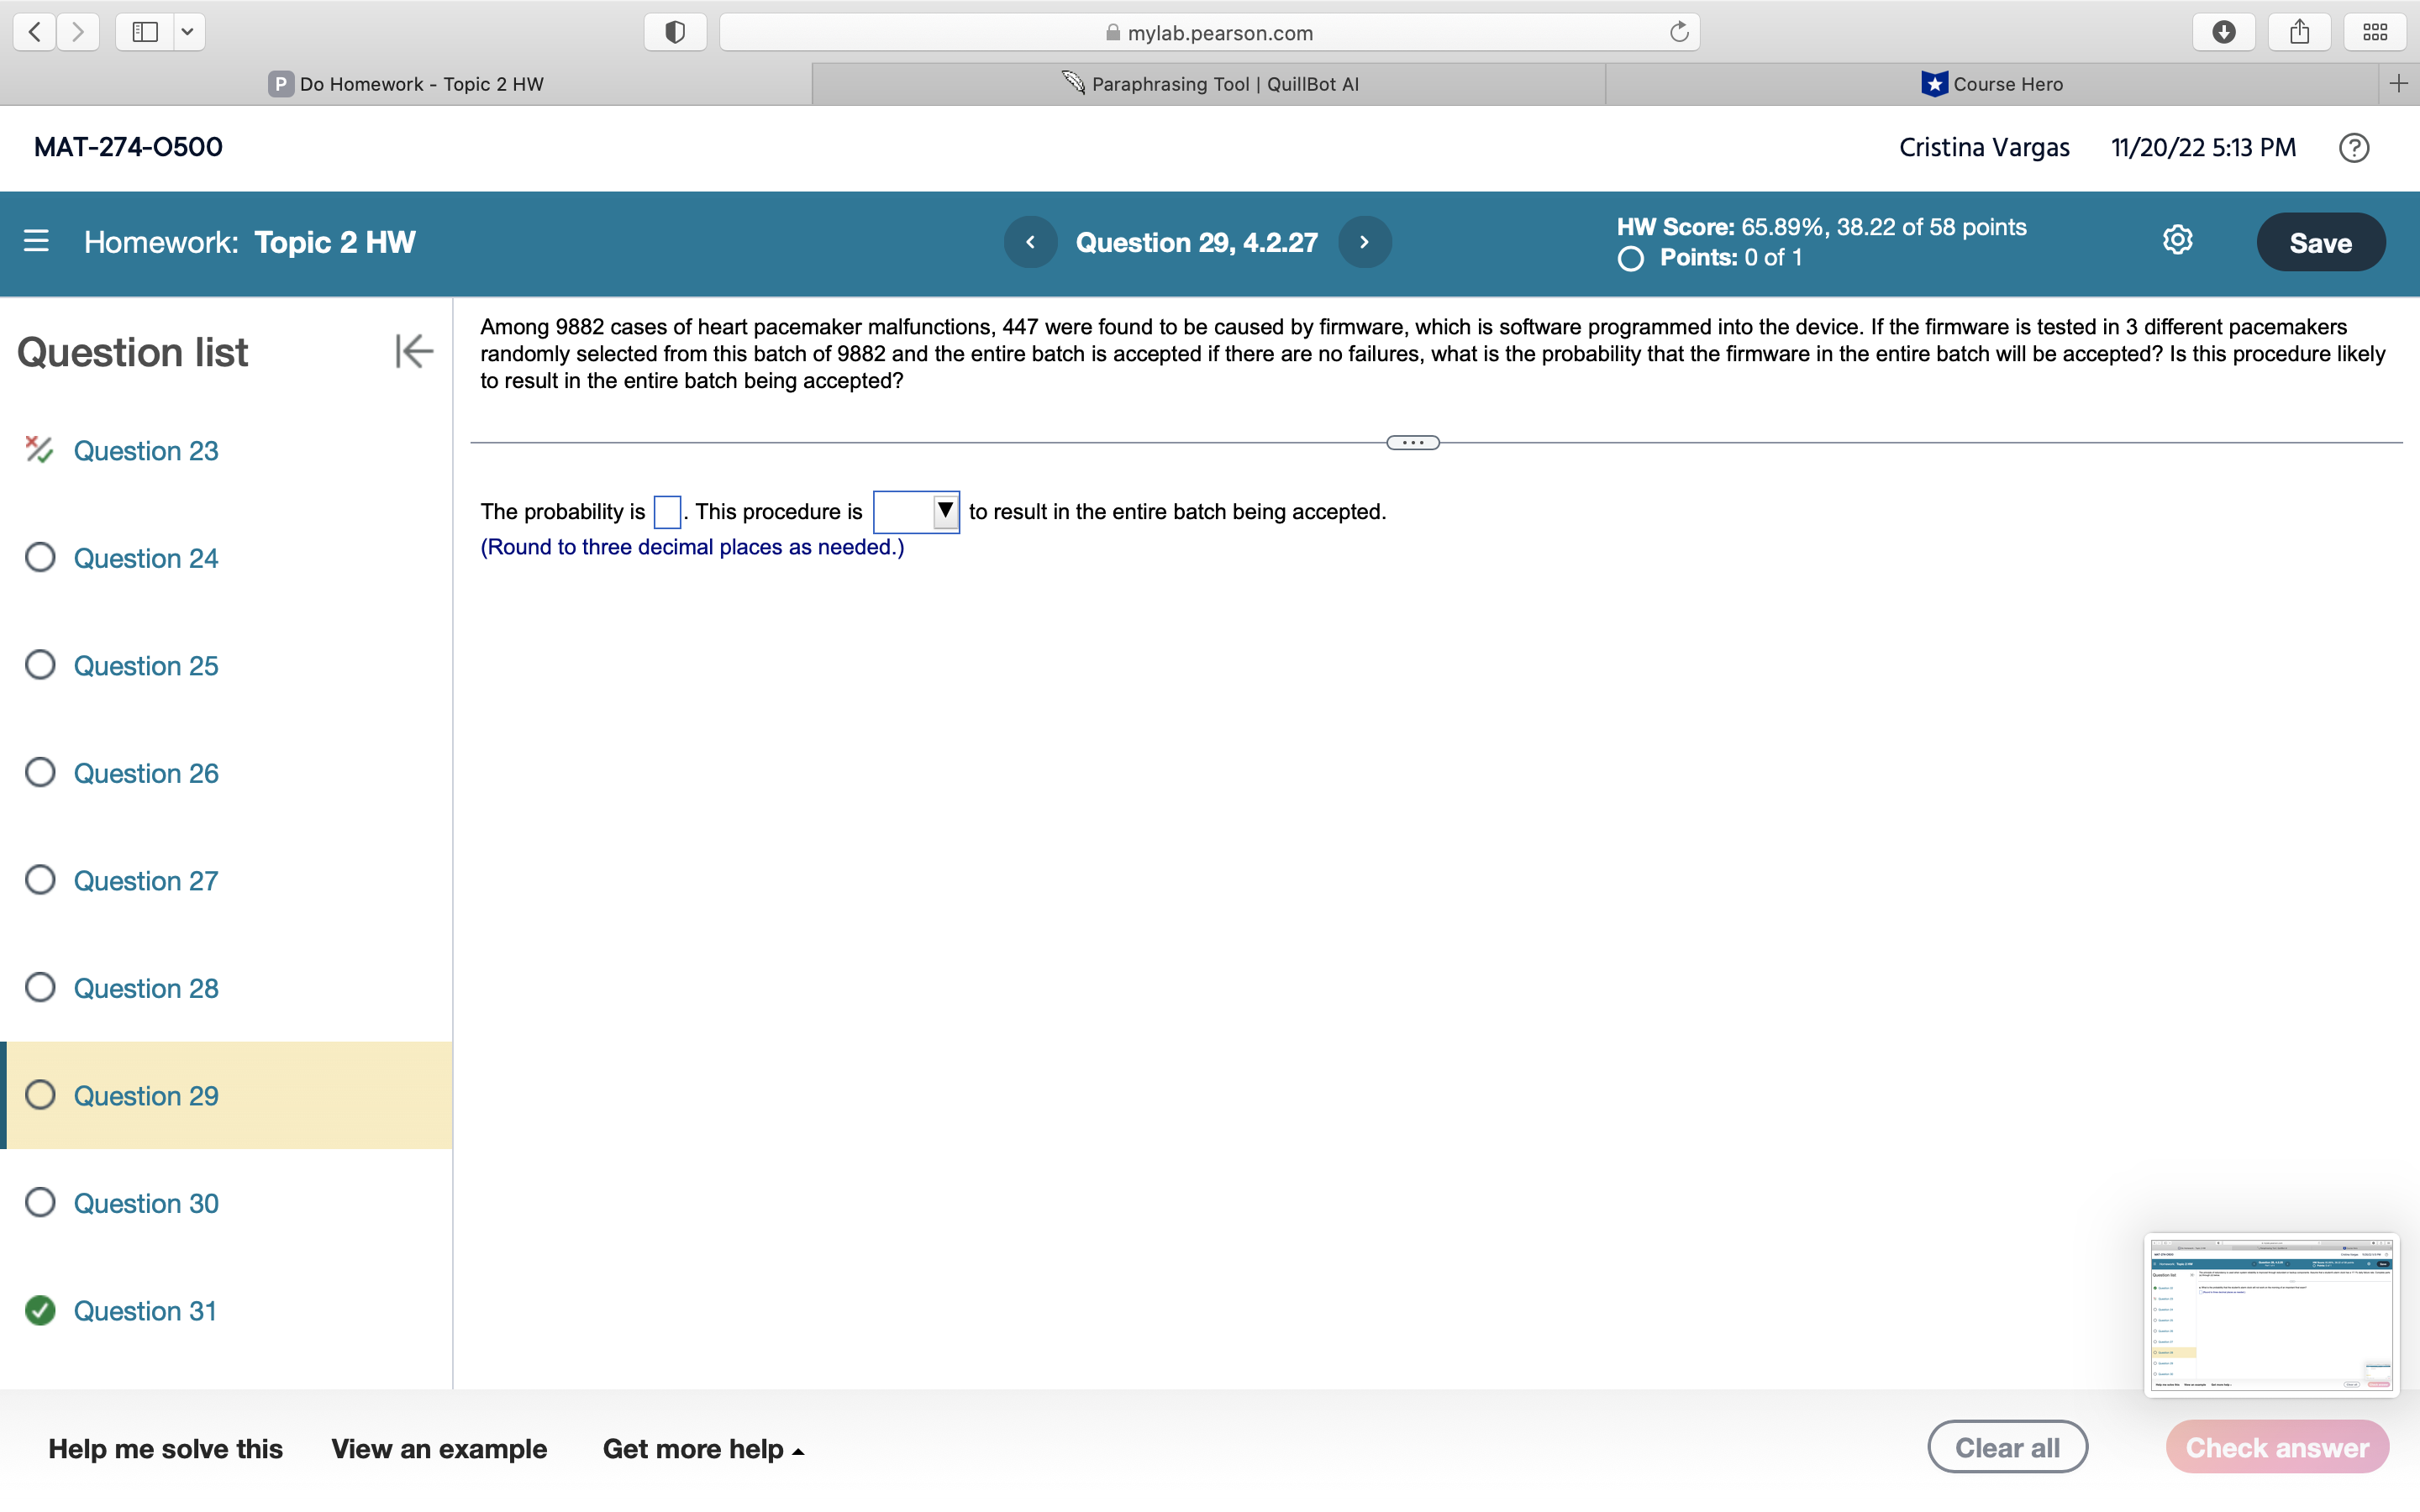Click the help question mark icon
Image resolution: width=2420 pixels, height=1512 pixels.
click(x=2353, y=147)
